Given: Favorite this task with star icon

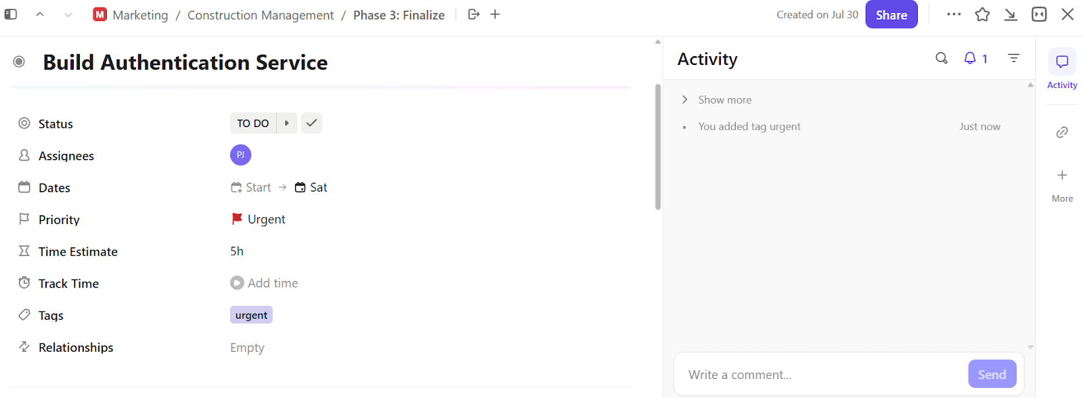Looking at the screenshot, I should click(982, 14).
